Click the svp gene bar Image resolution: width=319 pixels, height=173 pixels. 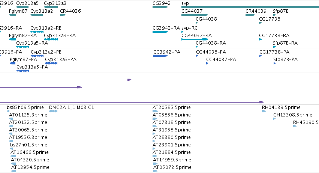(250, 7)
